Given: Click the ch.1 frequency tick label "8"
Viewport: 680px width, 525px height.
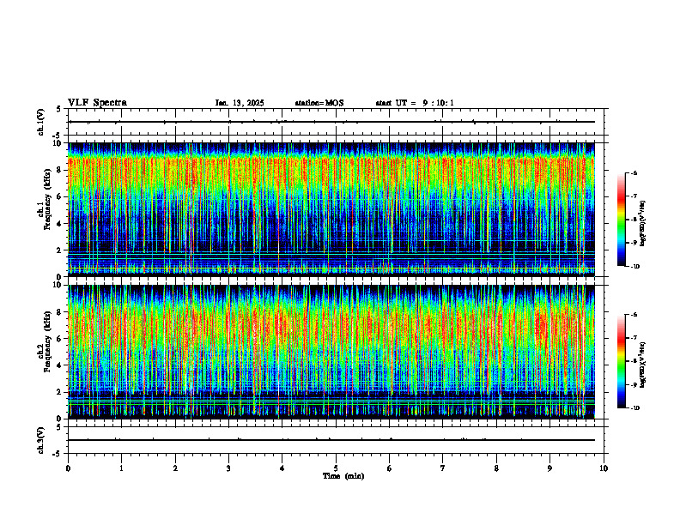Looking at the screenshot, I should pos(61,170).
